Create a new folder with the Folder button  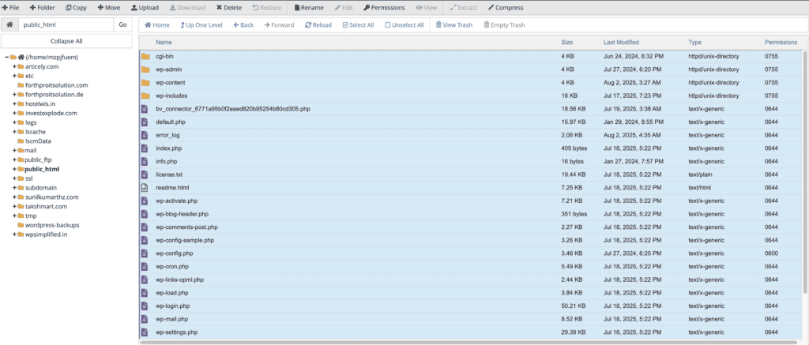tap(42, 8)
